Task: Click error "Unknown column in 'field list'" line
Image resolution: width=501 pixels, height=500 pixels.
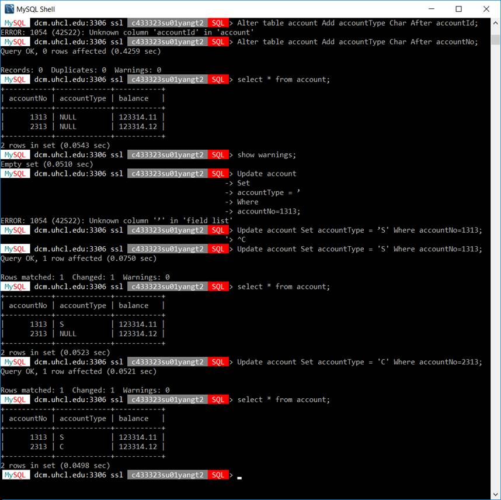Action: pyautogui.click(x=117, y=220)
